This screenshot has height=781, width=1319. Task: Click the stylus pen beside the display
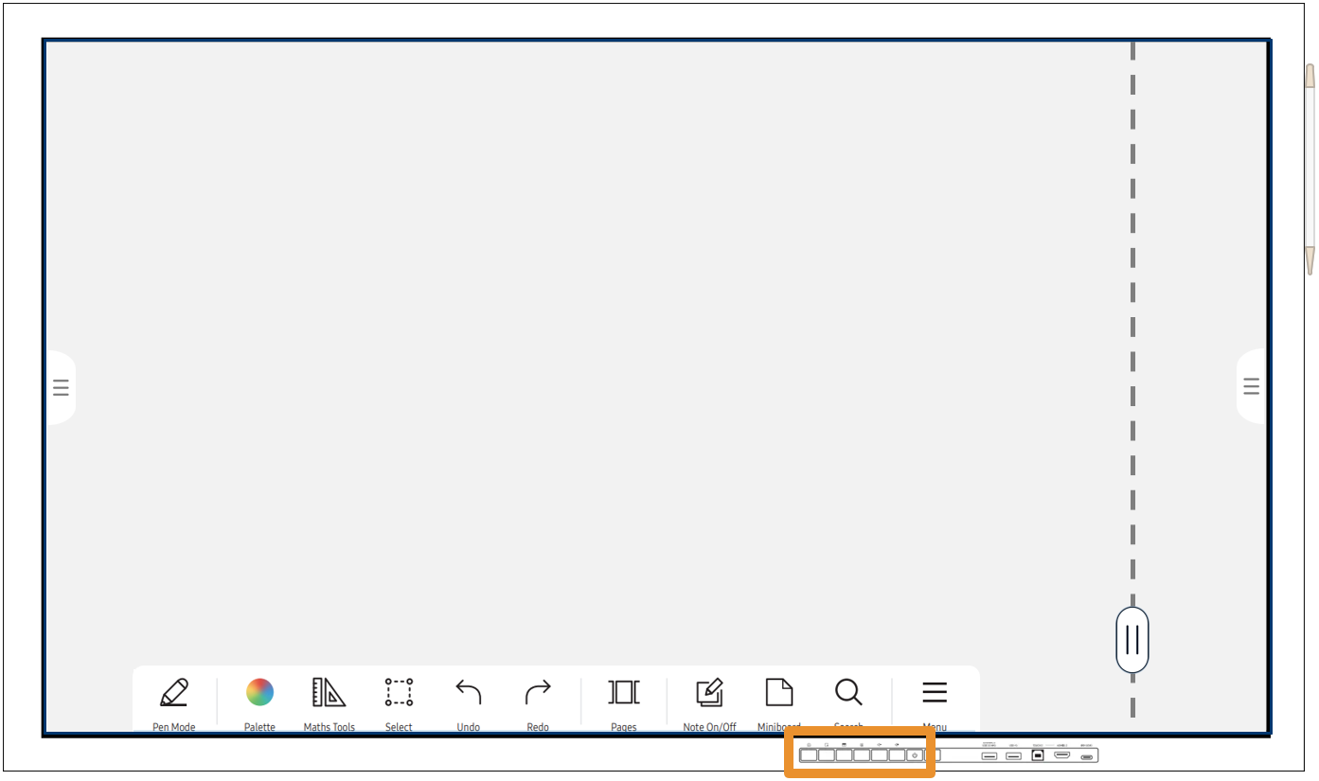point(1310,170)
